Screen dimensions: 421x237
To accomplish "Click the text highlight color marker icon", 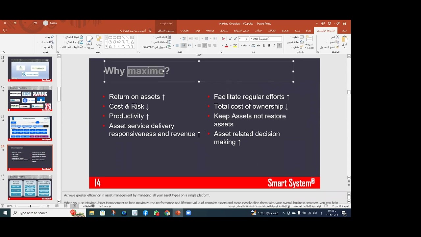I will [235, 45].
